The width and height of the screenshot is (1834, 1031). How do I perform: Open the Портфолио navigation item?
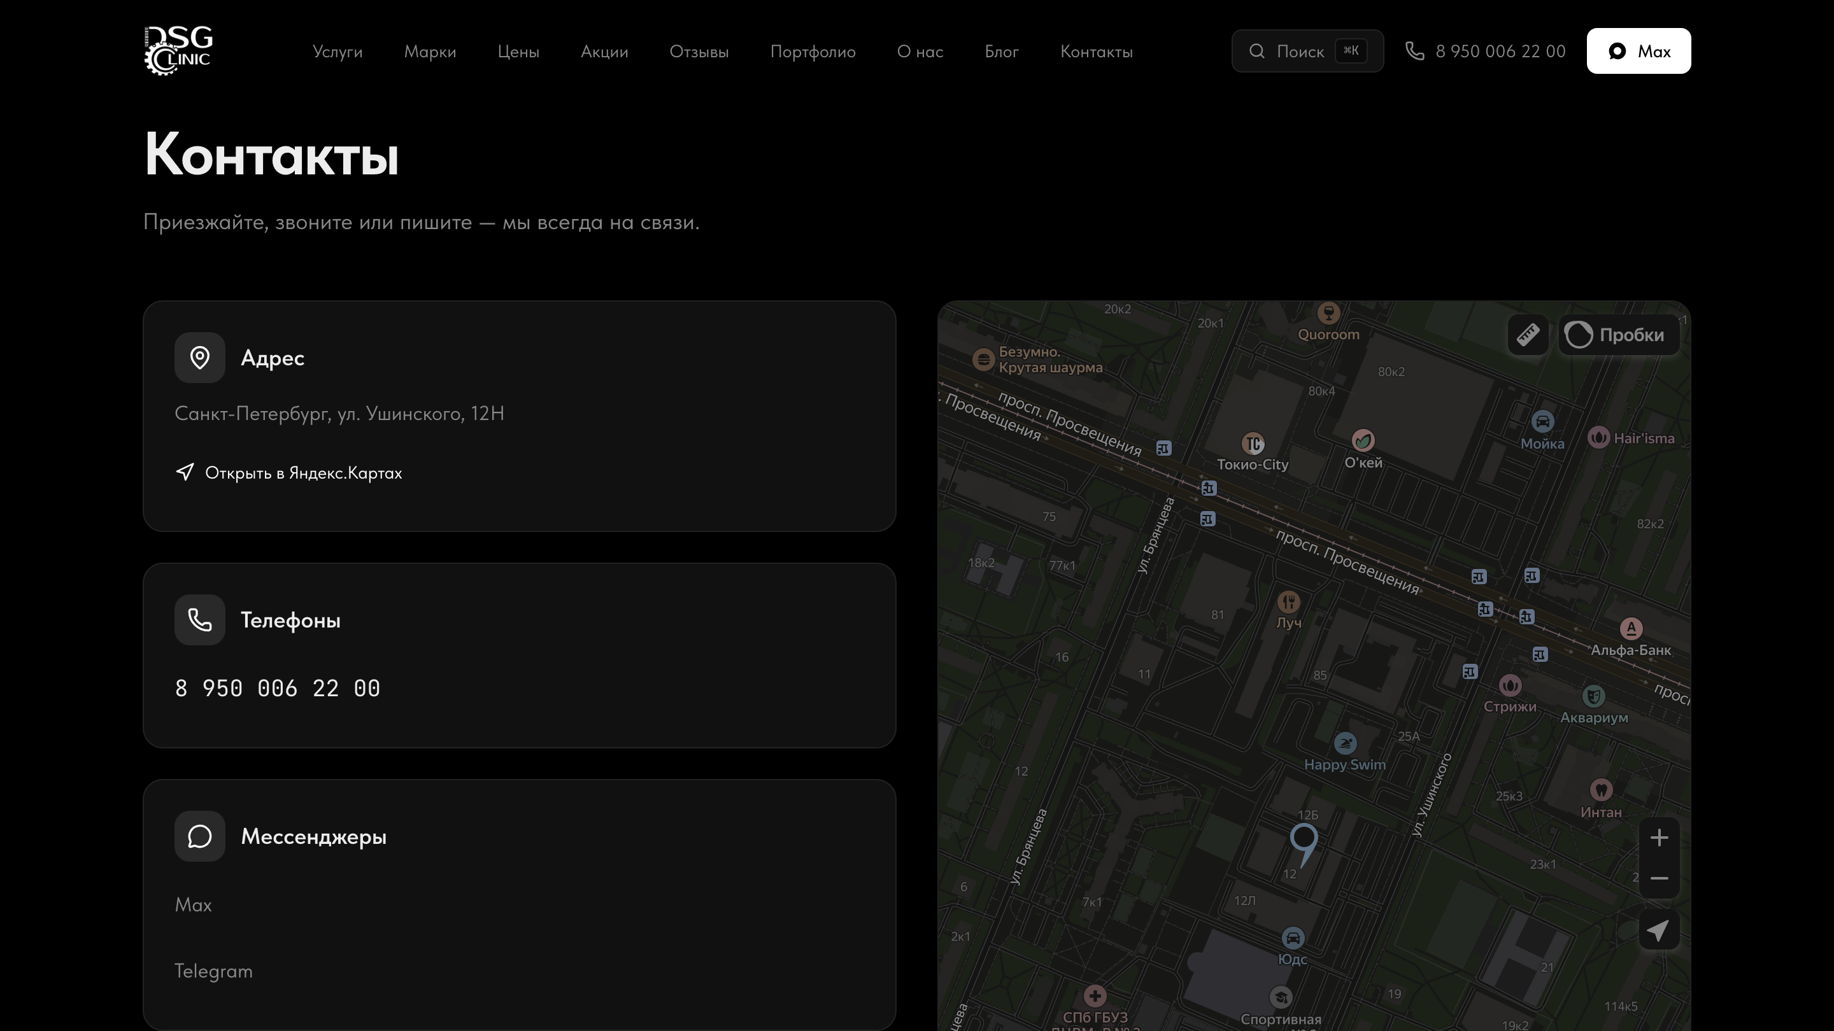(x=813, y=51)
